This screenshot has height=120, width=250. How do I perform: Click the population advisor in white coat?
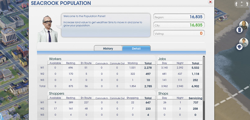click(x=48, y=29)
